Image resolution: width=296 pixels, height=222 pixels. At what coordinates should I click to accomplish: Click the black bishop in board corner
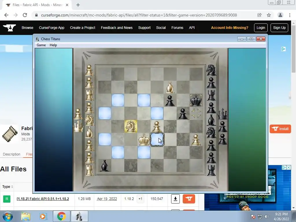105,166
